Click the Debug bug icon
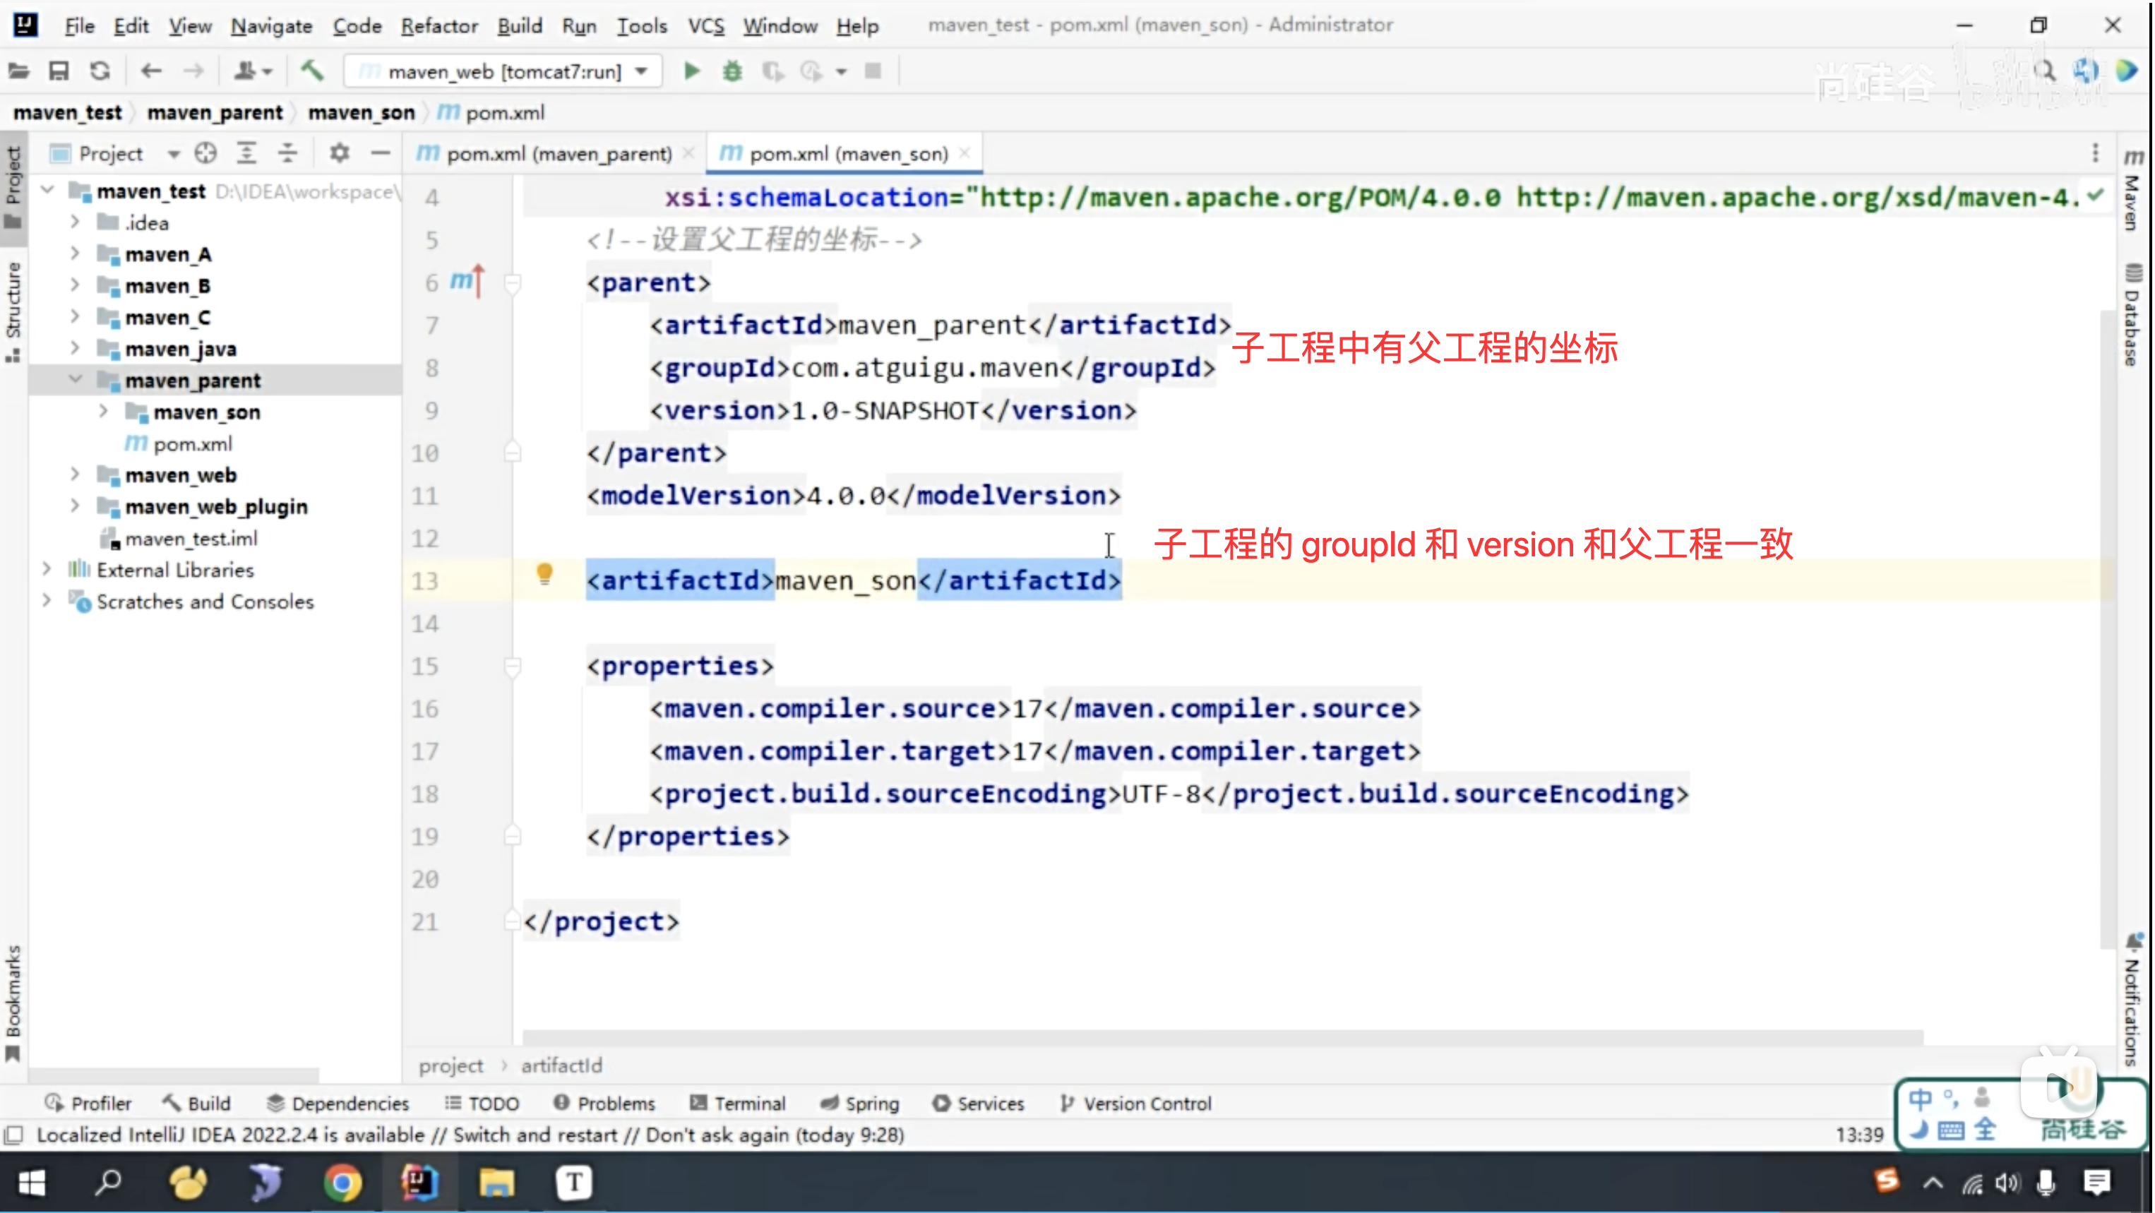The width and height of the screenshot is (2155, 1213). click(x=732, y=71)
